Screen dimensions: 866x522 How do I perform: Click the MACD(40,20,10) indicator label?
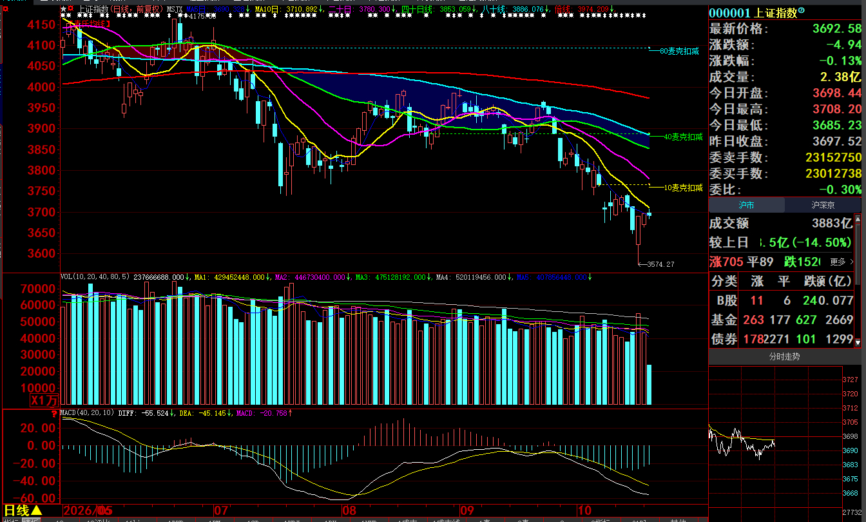tap(88, 412)
